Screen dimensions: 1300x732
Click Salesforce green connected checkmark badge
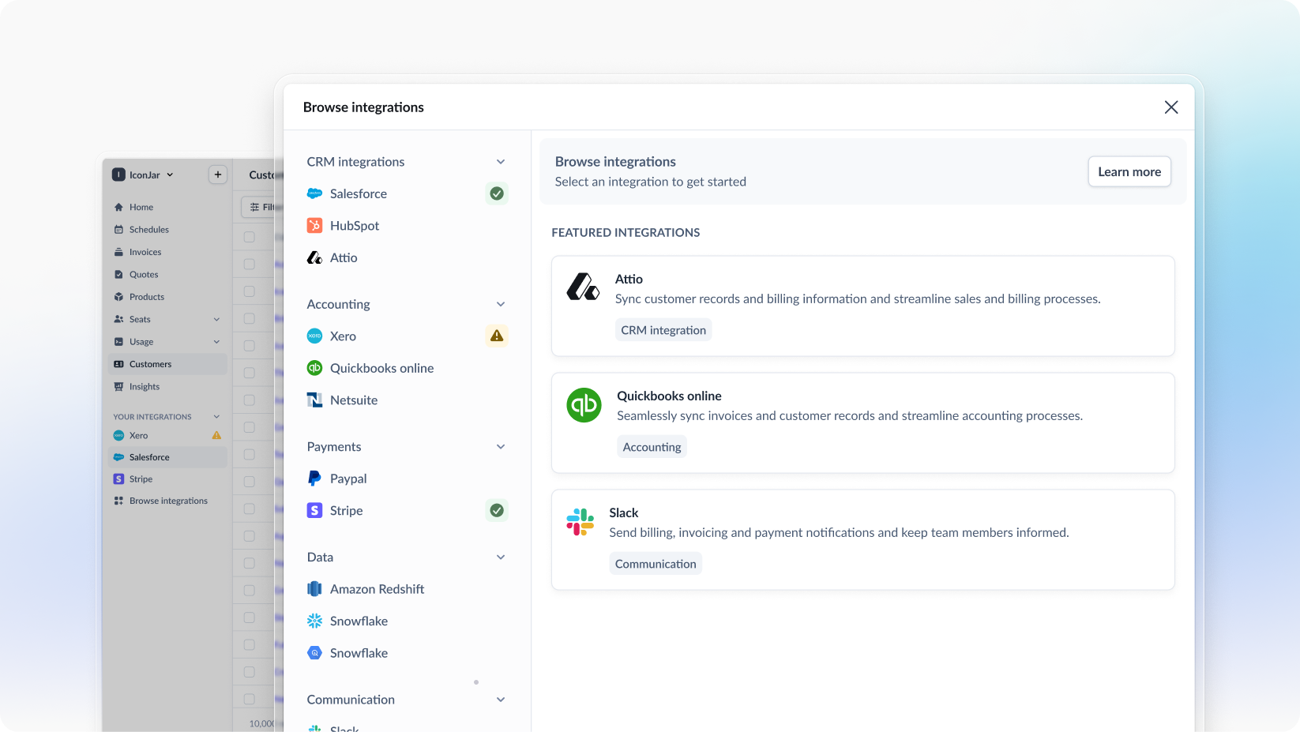click(497, 193)
